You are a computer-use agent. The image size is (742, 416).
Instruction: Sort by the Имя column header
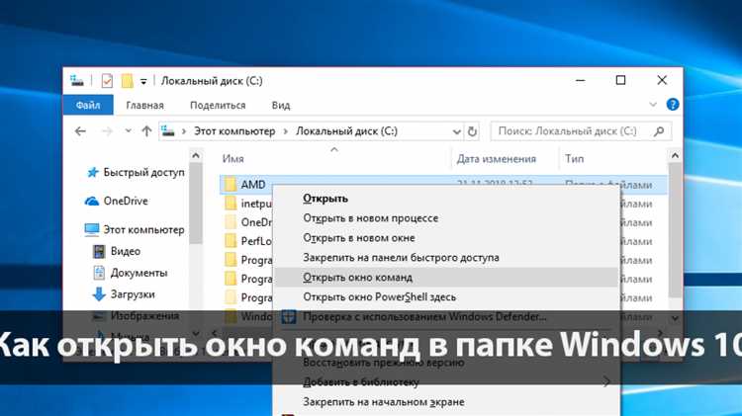pyautogui.click(x=233, y=159)
